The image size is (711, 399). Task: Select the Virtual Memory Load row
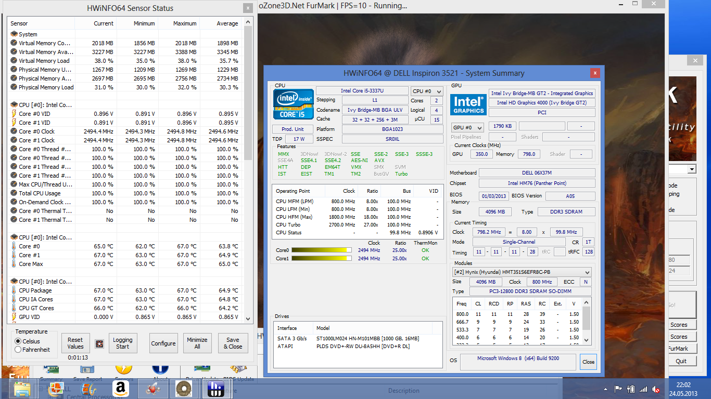(125, 61)
